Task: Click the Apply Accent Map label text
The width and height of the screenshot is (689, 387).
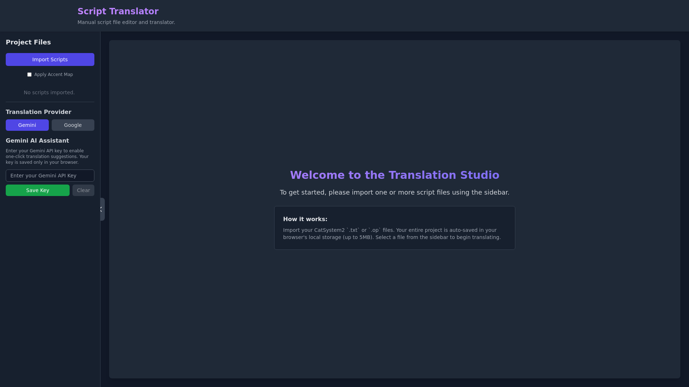Action: [53, 75]
